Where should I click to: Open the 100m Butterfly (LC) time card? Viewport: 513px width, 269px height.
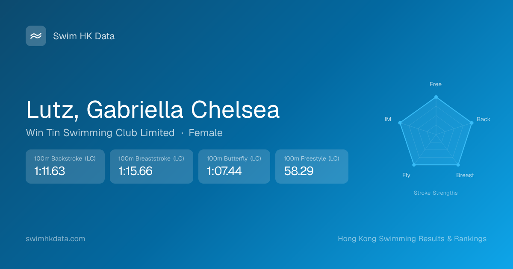click(234, 167)
